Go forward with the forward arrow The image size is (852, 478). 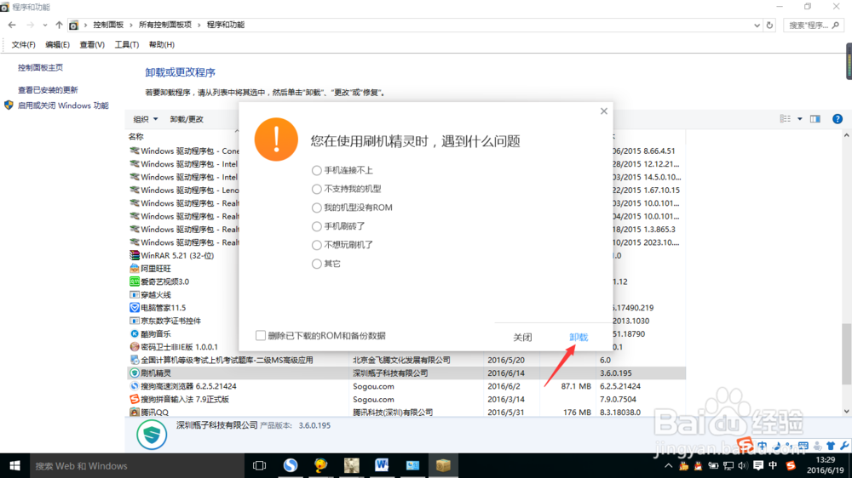click(30, 25)
